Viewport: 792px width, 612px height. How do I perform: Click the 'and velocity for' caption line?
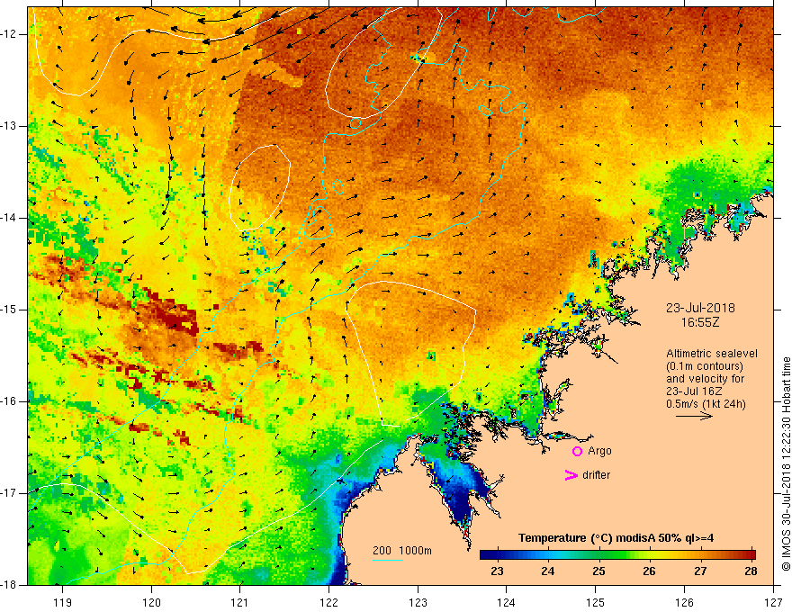click(x=705, y=379)
